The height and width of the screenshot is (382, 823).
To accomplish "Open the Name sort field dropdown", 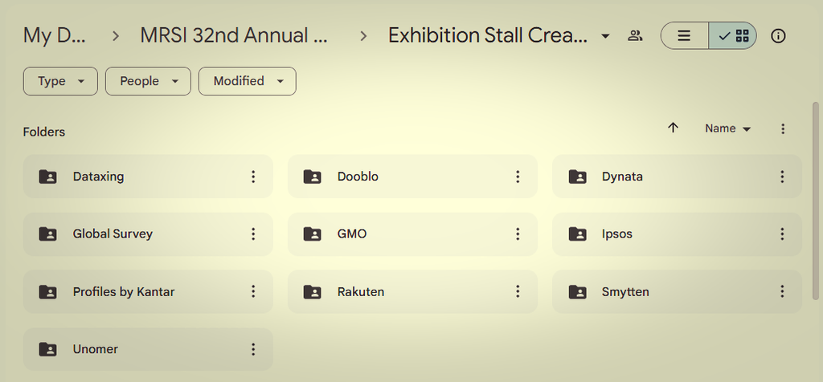I will (727, 128).
